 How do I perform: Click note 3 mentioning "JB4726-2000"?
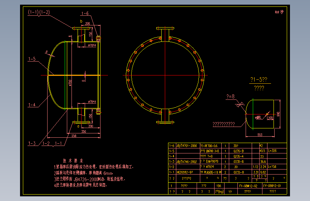tap(89, 179)
